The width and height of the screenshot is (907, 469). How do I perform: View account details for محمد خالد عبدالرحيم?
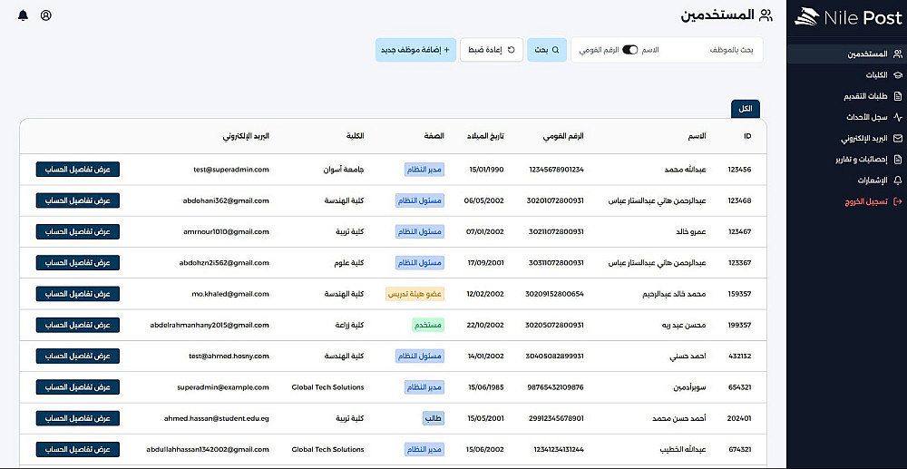(77, 294)
